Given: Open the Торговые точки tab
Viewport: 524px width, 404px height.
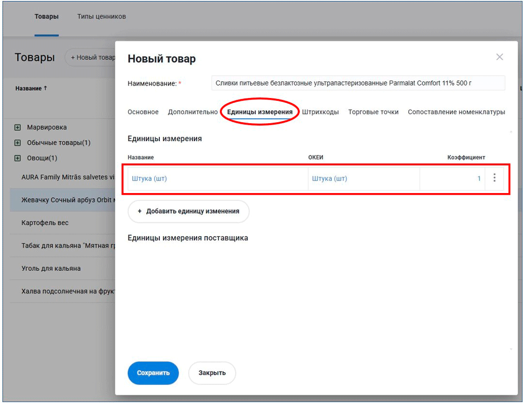Looking at the screenshot, I should click(373, 112).
